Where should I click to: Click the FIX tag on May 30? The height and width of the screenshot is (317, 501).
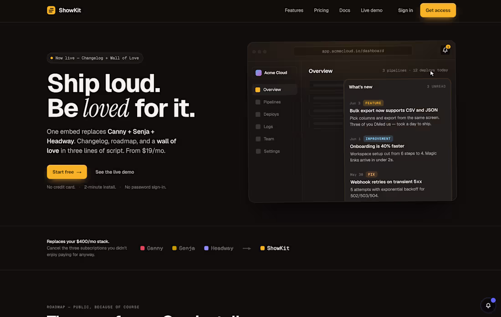(x=371, y=174)
